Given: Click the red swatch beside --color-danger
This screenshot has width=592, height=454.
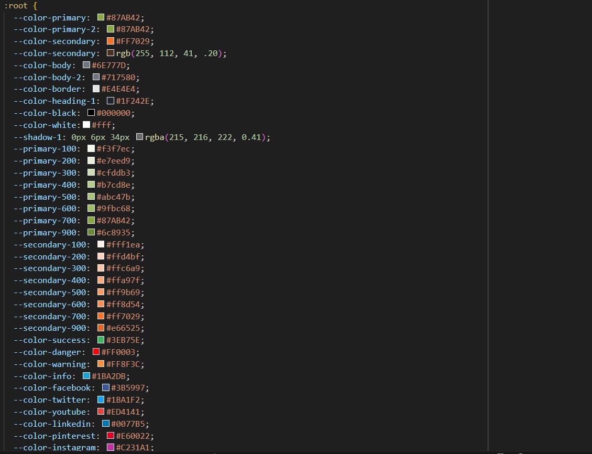Looking at the screenshot, I should tap(95, 351).
